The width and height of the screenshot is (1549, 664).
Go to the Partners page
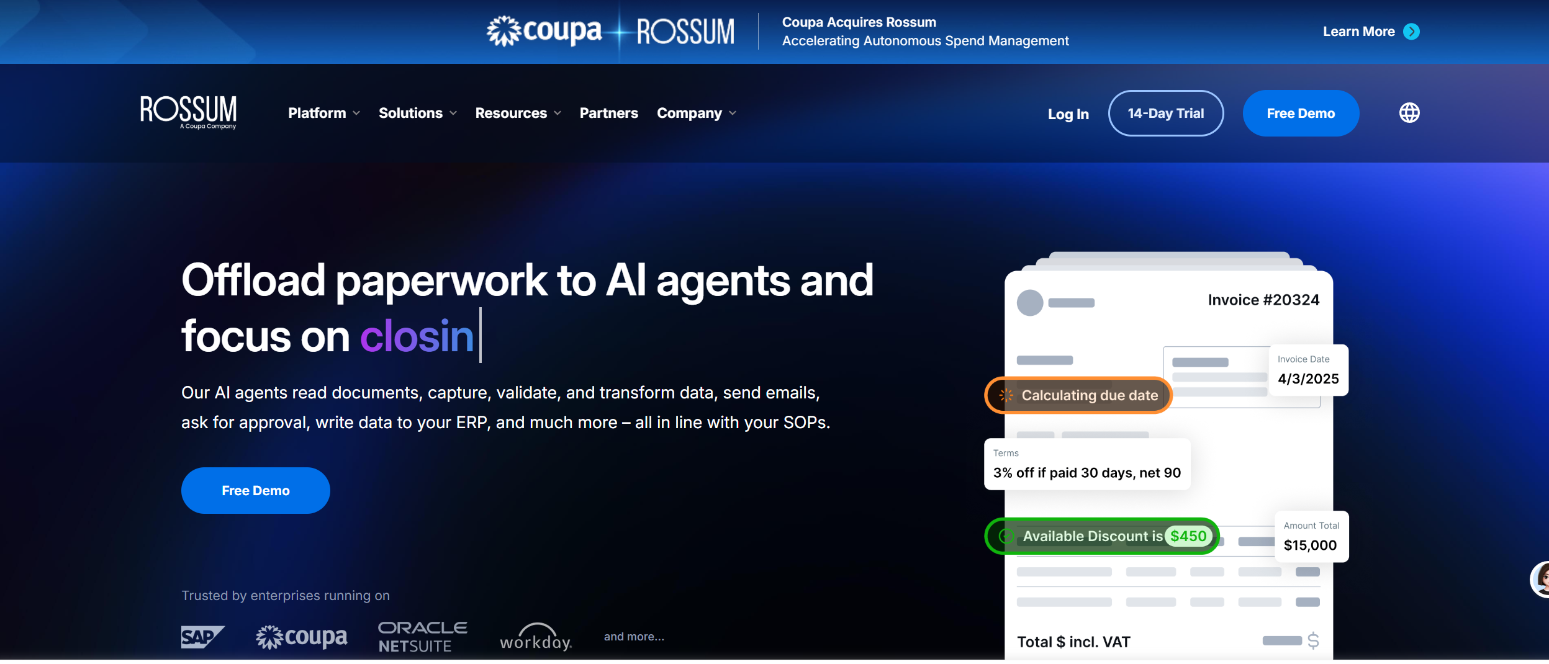click(608, 113)
